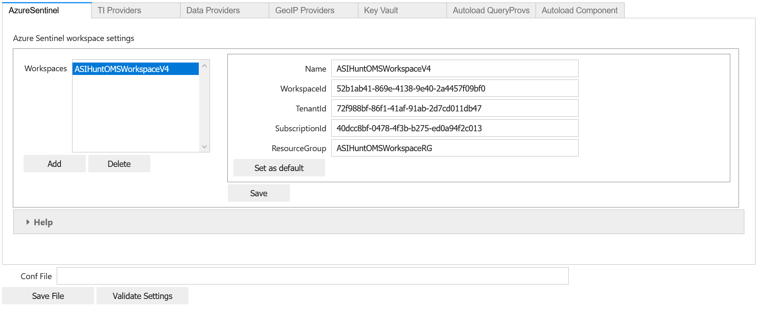Click the WorkspaceId label
The width and height of the screenshot is (758, 311).
tap(303, 89)
